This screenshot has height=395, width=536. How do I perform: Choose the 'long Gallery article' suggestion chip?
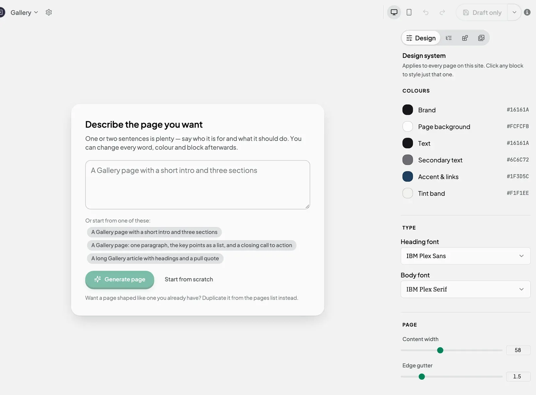point(155,258)
